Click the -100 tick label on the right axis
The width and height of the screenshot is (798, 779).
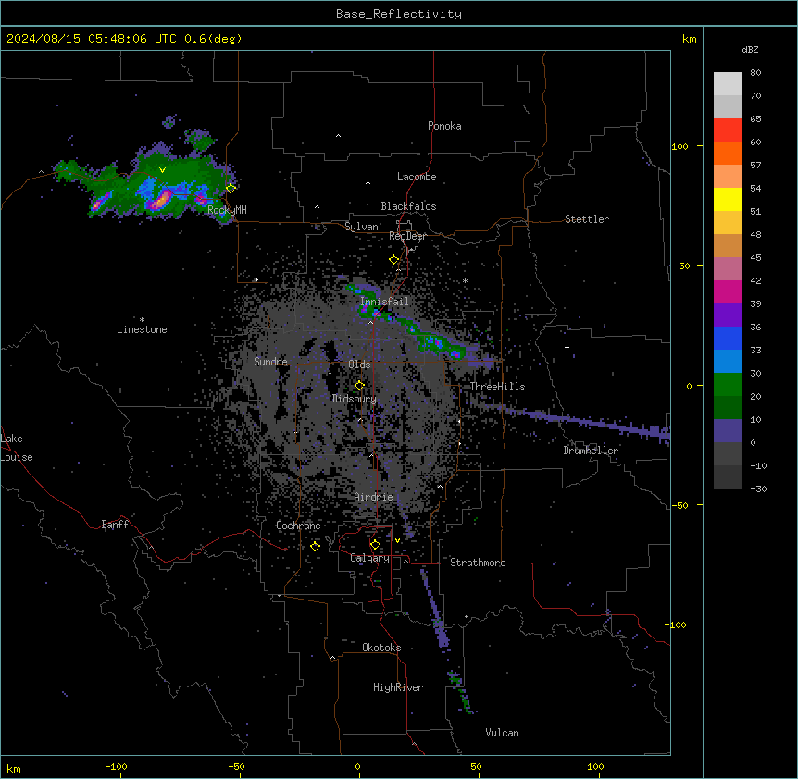click(x=676, y=624)
